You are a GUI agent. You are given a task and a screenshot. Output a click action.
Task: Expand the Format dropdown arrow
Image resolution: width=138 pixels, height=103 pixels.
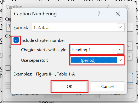click(120, 27)
